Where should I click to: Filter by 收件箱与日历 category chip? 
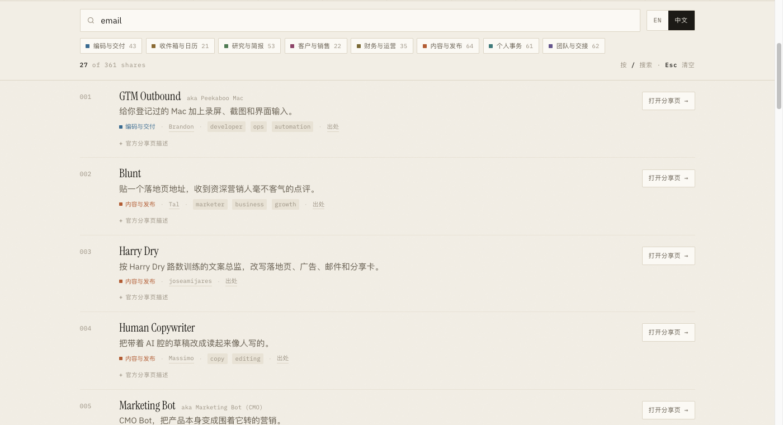180,46
